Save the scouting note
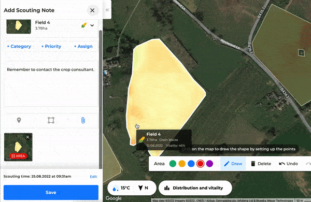The image size is (311, 202). [x=51, y=193]
